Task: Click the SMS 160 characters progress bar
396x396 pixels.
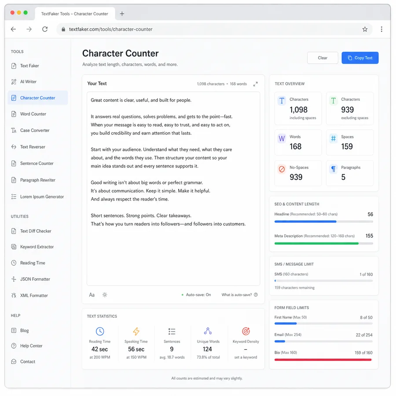Action: pos(323,281)
